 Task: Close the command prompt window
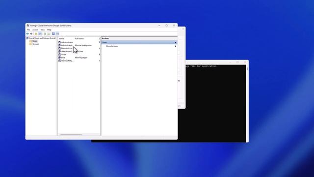[245, 62]
